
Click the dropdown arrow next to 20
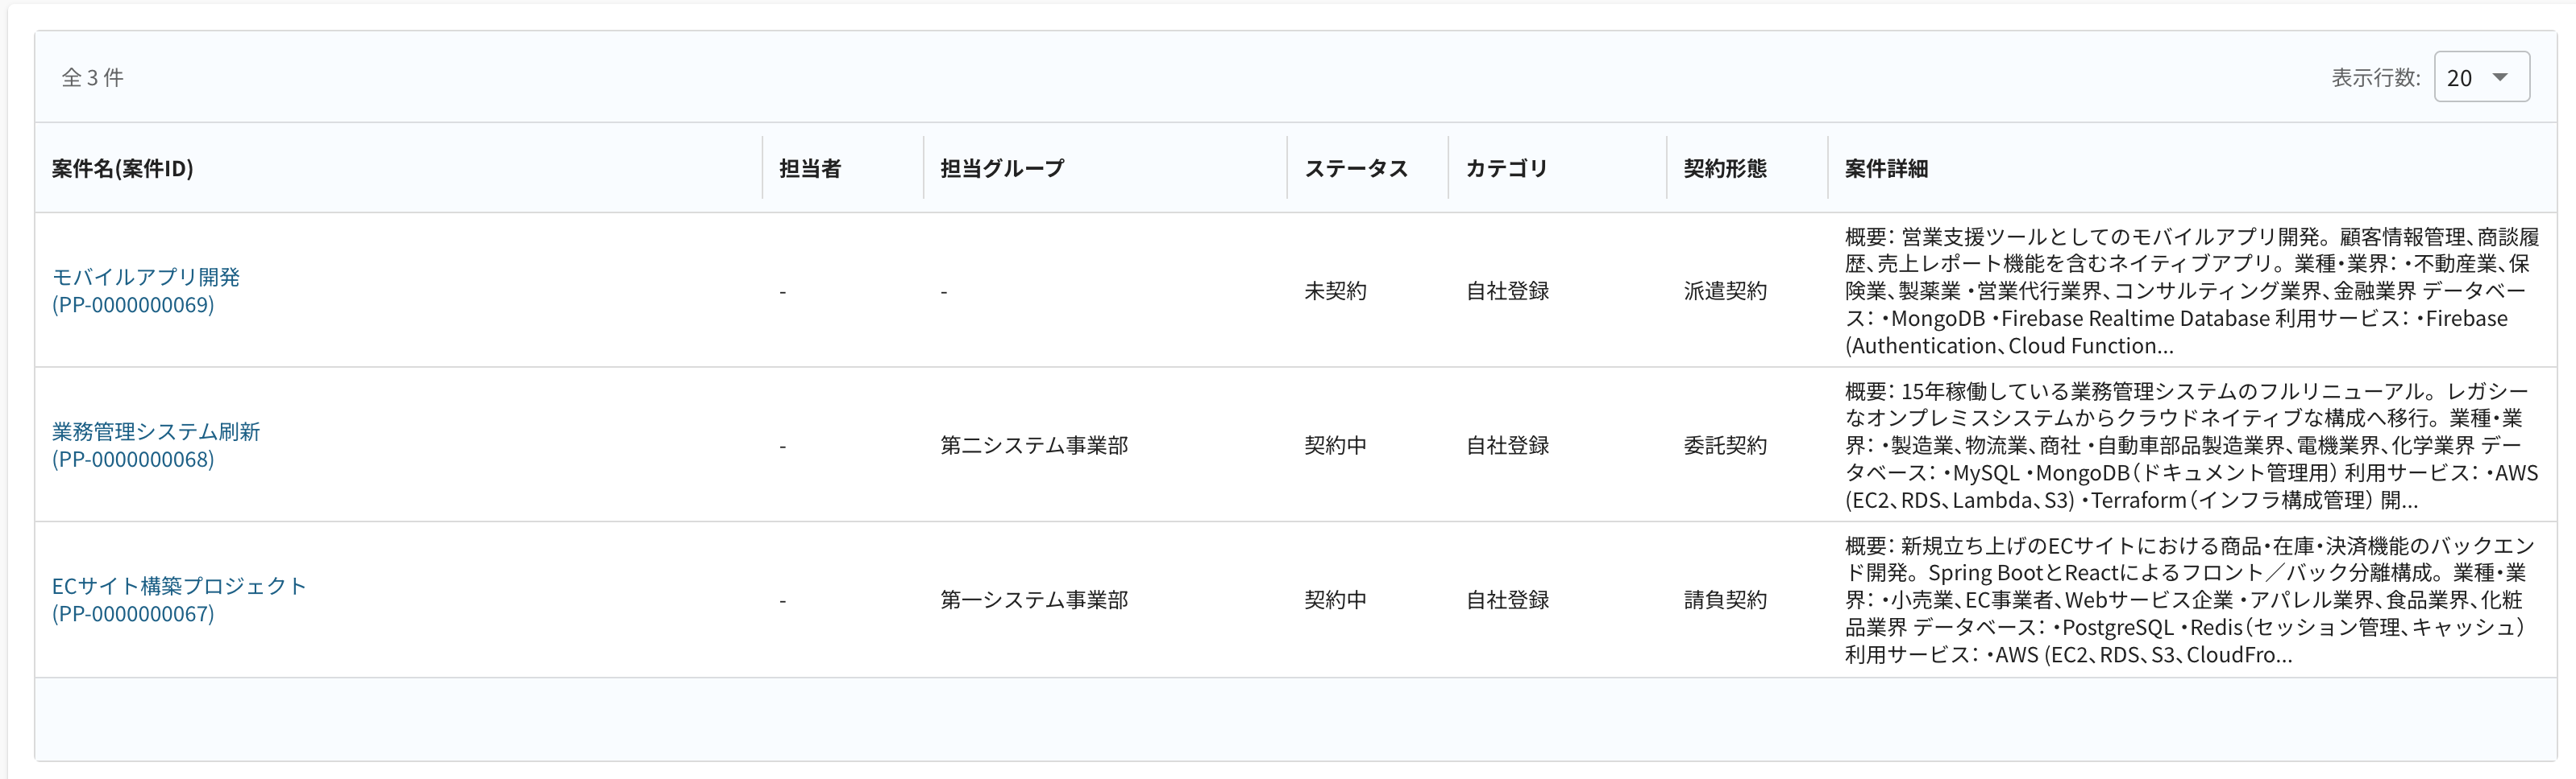tap(2500, 77)
